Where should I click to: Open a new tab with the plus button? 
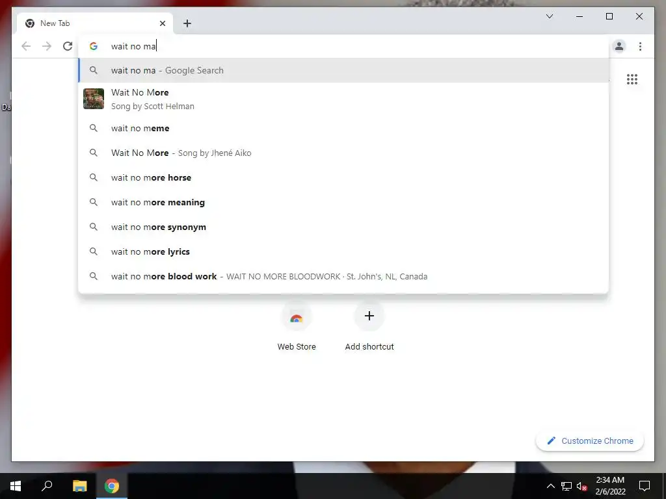point(187,23)
